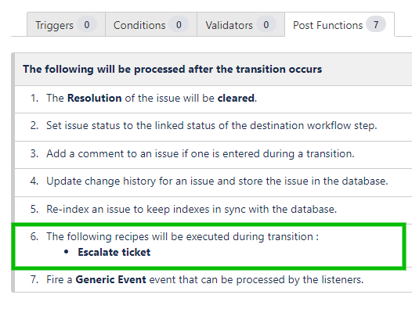Select the Update change history post function

pyautogui.click(x=213, y=182)
